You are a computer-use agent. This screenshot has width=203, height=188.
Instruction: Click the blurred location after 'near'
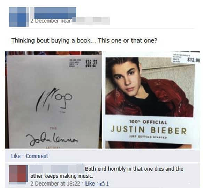91,21
